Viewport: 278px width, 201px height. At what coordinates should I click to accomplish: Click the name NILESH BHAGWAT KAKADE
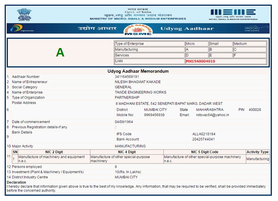138,82
